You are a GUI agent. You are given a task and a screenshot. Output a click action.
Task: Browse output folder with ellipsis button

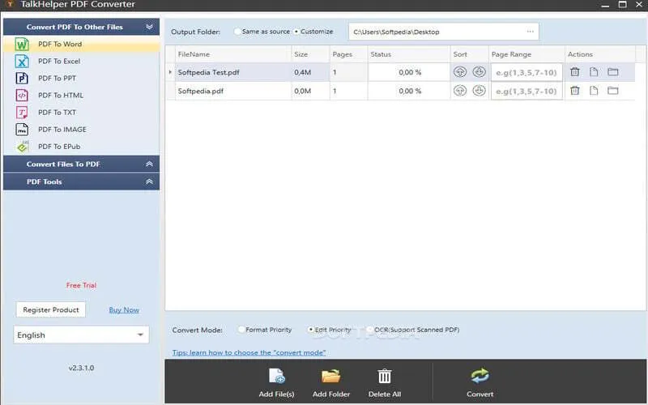(x=531, y=32)
